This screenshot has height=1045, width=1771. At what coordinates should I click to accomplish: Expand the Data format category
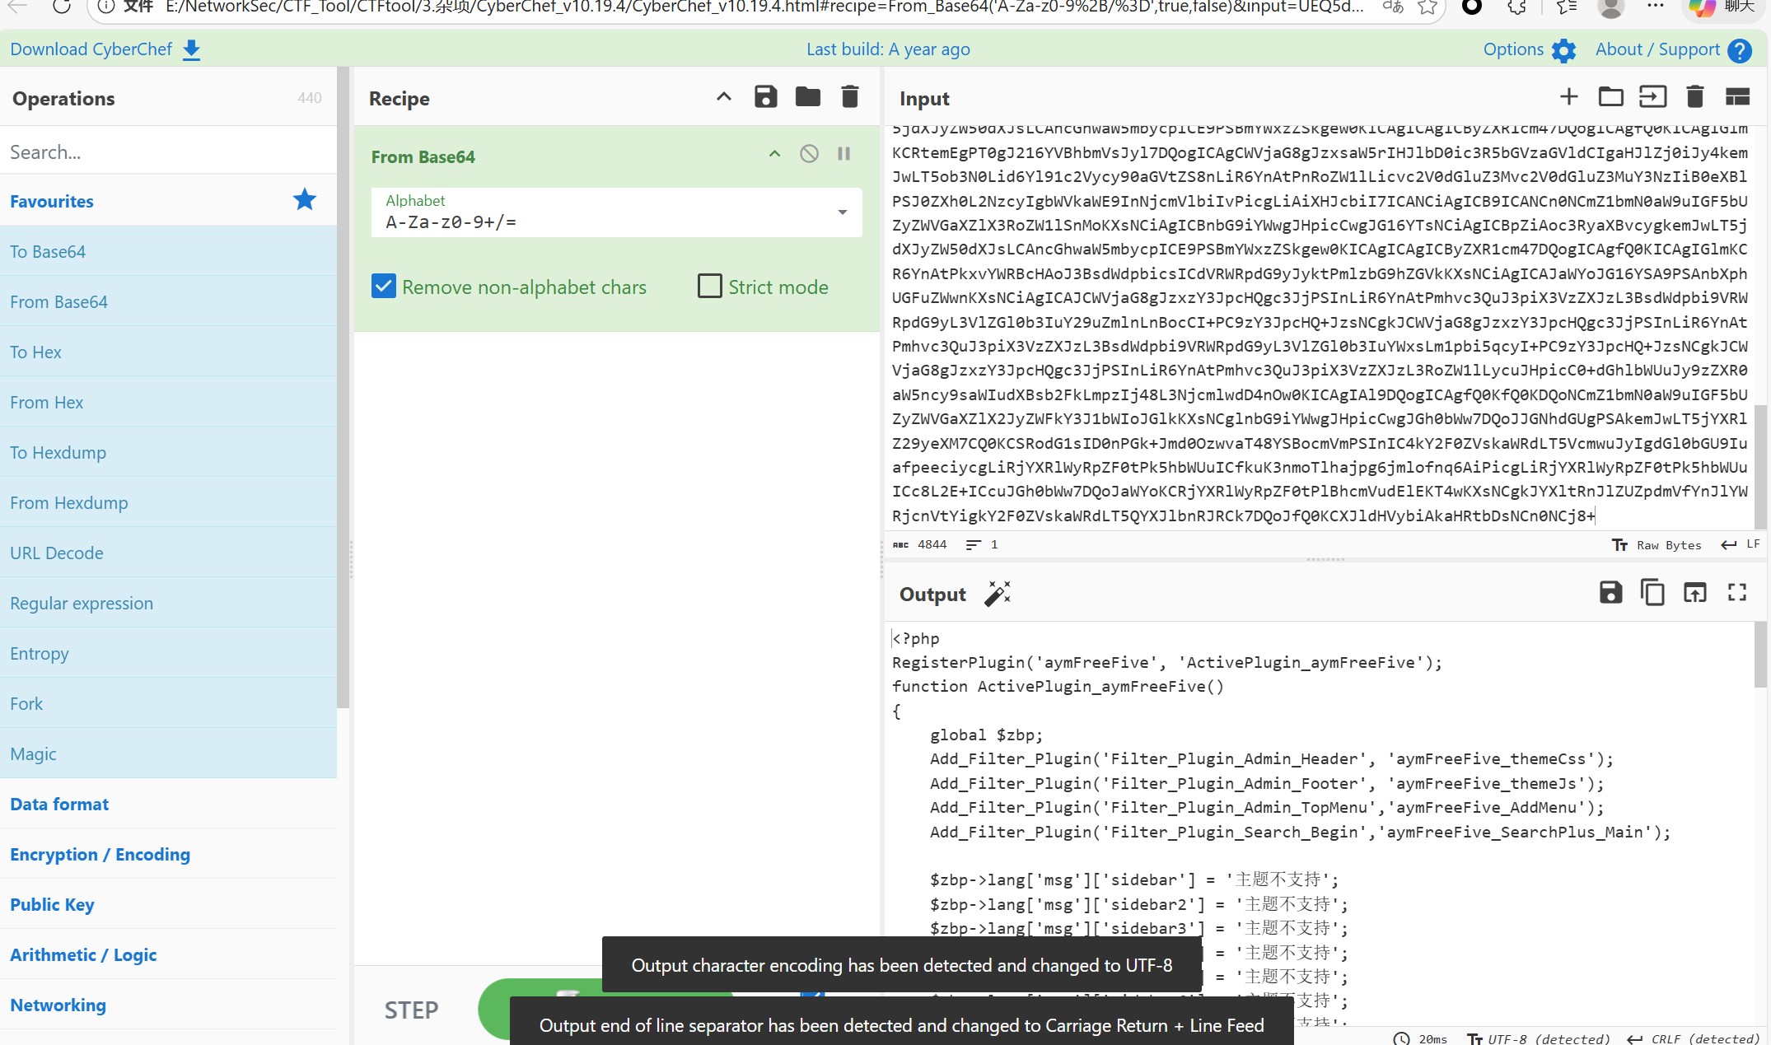point(59,804)
